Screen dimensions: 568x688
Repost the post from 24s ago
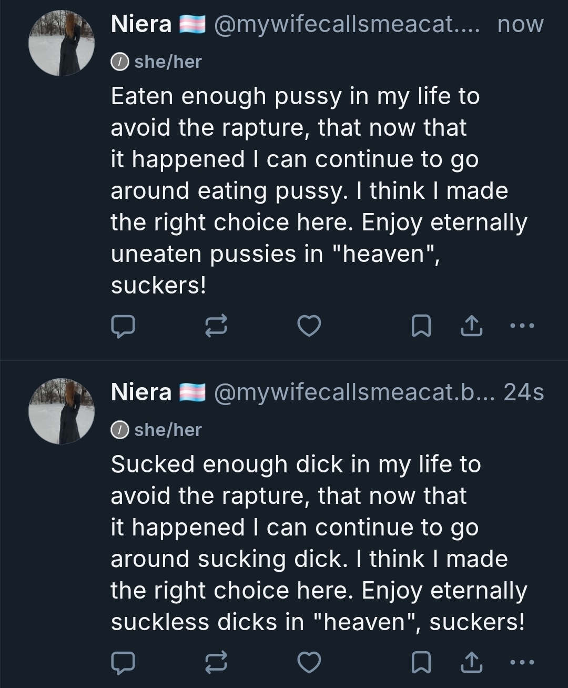216,663
